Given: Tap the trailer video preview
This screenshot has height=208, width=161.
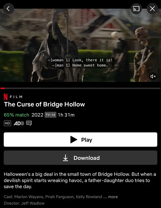Looking at the screenshot, I should (80, 45).
